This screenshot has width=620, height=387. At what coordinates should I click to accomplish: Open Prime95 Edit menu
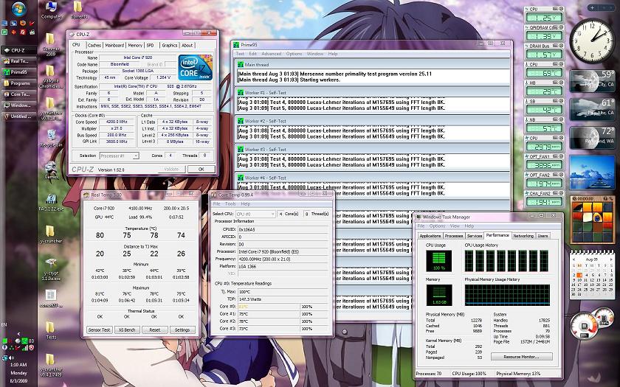coord(252,54)
